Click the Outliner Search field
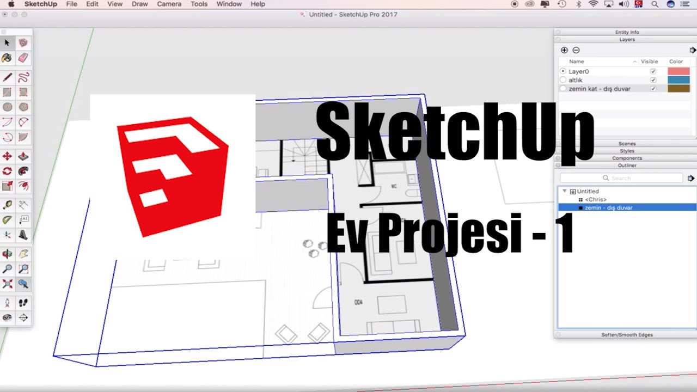The width and height of the screenshot is (697, 392). (621, 178)
